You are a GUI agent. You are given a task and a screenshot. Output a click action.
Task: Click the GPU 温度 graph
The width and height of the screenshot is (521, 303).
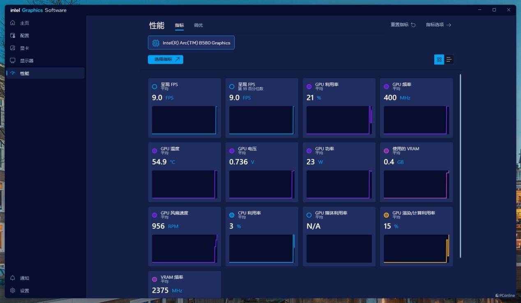[x=184, y=185]
